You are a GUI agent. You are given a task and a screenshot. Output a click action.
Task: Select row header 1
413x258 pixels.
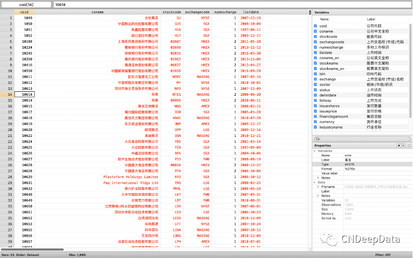point(7,18)
